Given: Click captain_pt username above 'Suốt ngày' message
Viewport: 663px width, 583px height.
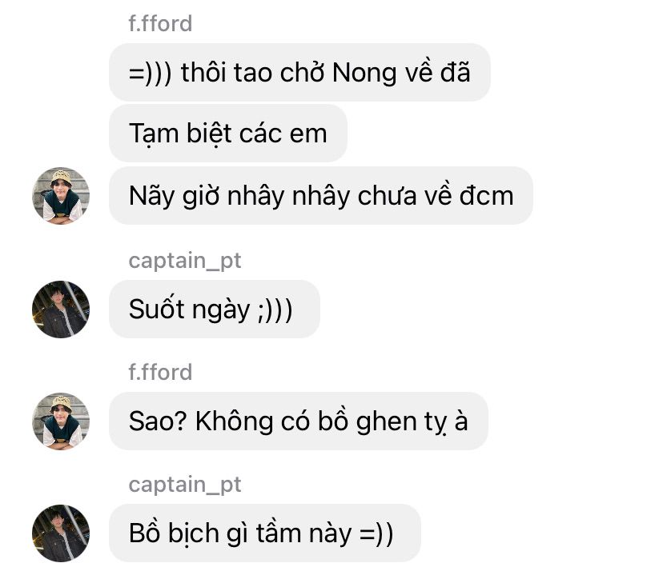Looking at the screenshot, I should 185,261.
